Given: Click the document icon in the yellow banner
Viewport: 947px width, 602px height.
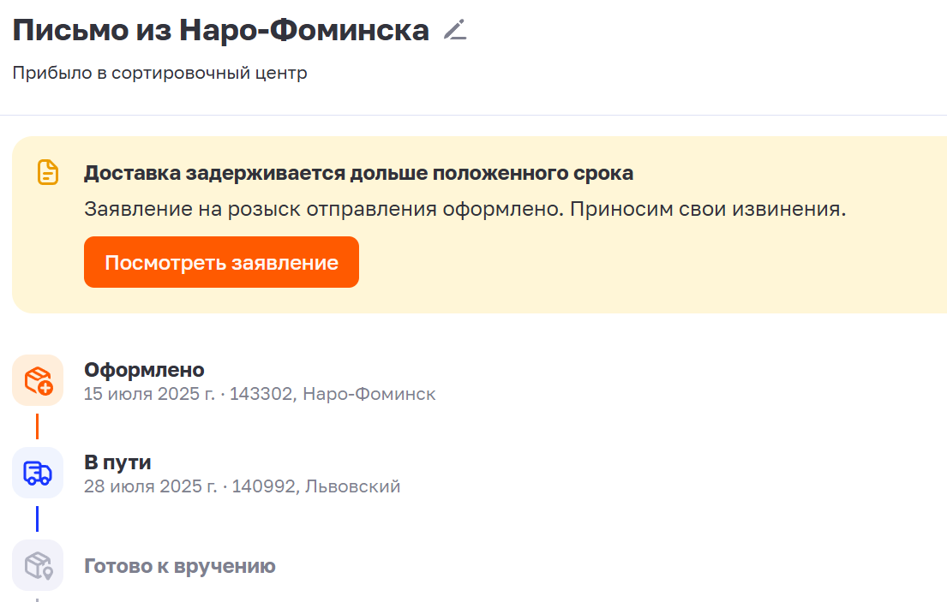Looking at the screenshot, I should point(48,172).
